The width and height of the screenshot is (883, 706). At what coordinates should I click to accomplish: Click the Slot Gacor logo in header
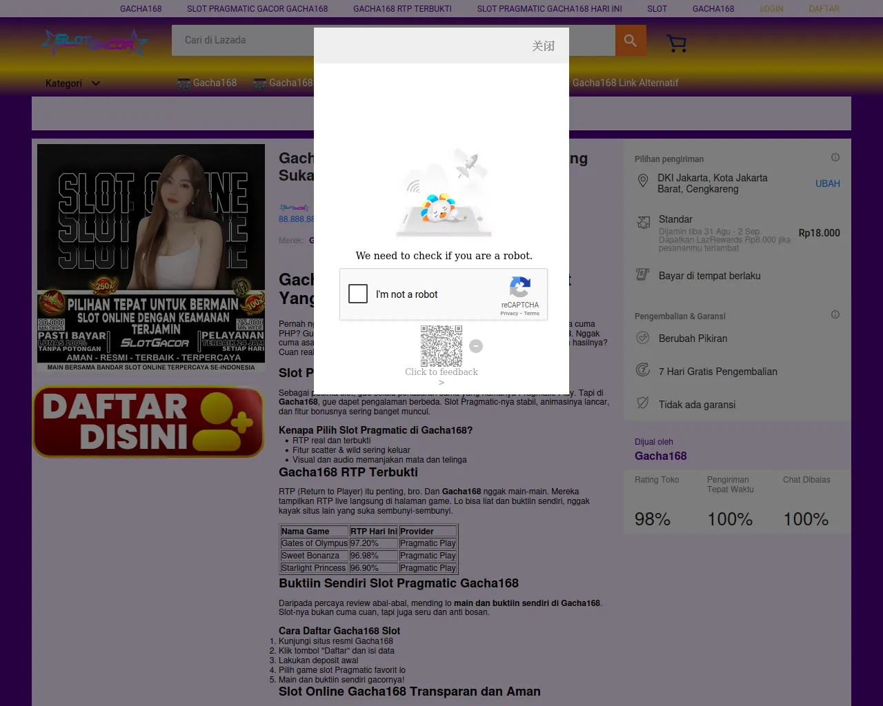pyautogui.click(x=95, y=42)
